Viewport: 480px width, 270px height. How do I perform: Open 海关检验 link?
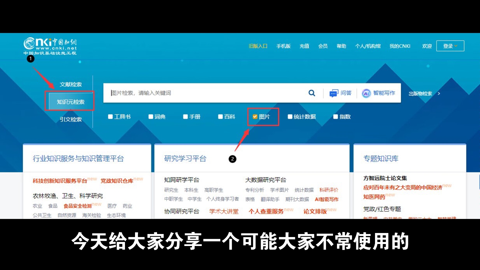(92, 215)
